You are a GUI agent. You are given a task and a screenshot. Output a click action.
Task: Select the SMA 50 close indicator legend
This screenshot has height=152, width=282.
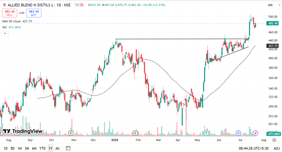click(17, 21)
